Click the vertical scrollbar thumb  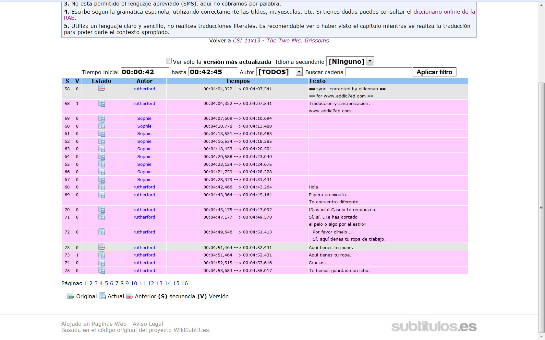pyautogui.click(x=541, y=207)
